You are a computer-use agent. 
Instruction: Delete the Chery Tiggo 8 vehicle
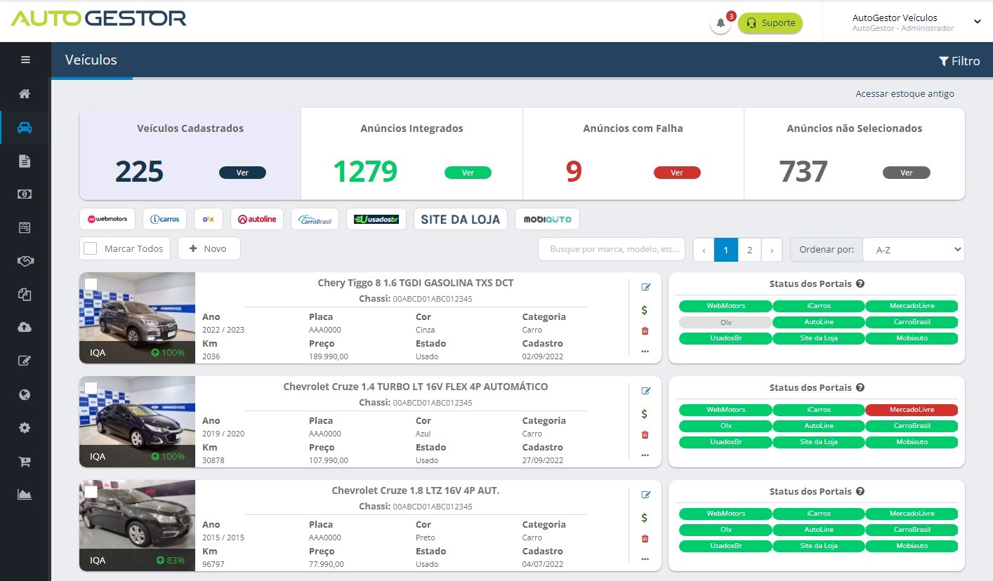(x=645, y=330)
